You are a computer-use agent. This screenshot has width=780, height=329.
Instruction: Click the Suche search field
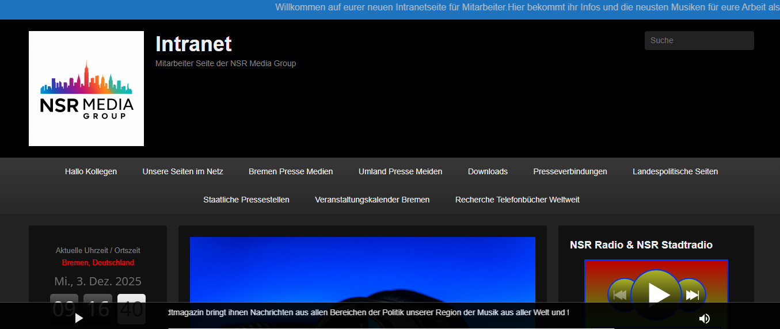[x=699, y=40]
